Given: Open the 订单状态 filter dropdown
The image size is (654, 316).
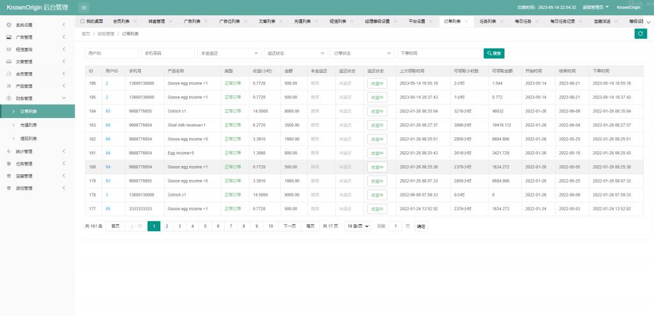Looking at the screenshot, I should 362,53.
